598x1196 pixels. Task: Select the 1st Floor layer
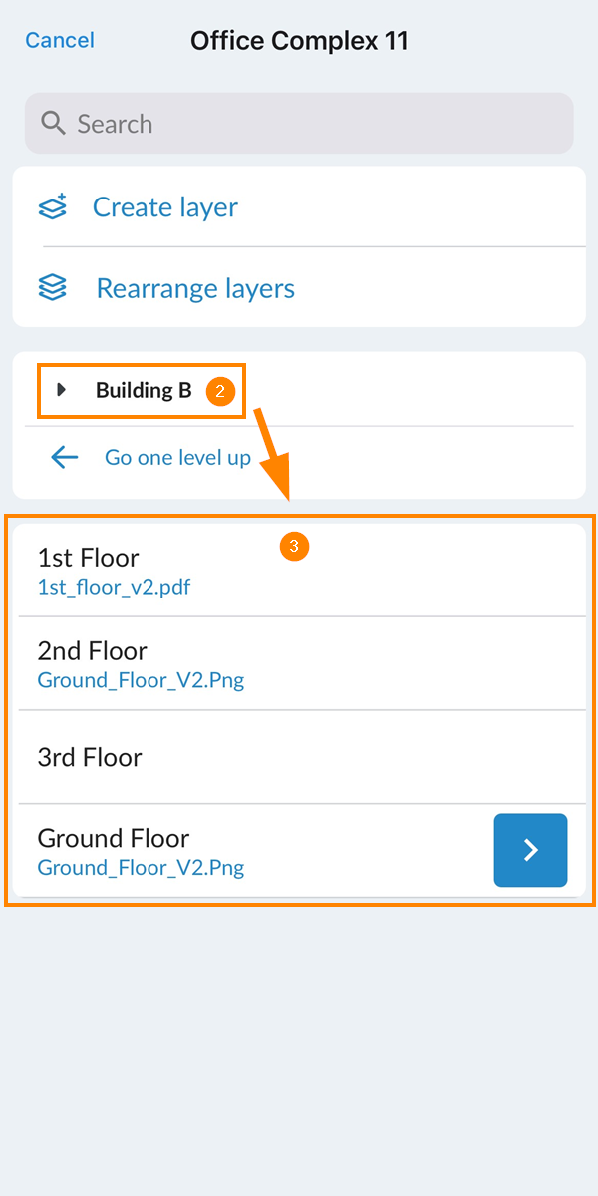coord(89,558)
